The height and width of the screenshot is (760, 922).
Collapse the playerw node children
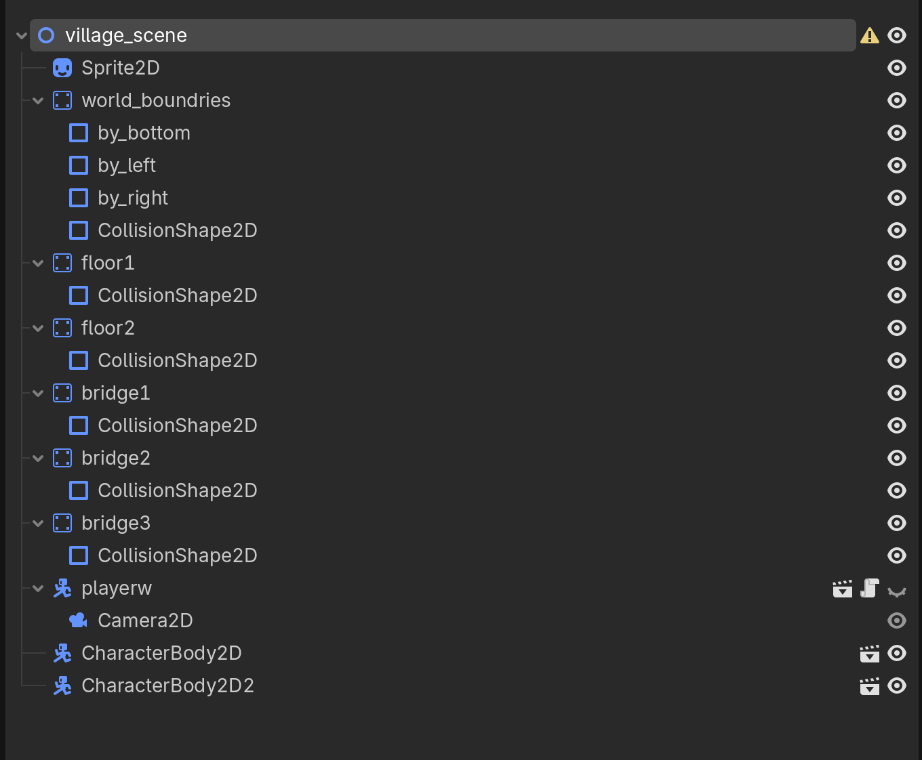[x=37, y=588]
